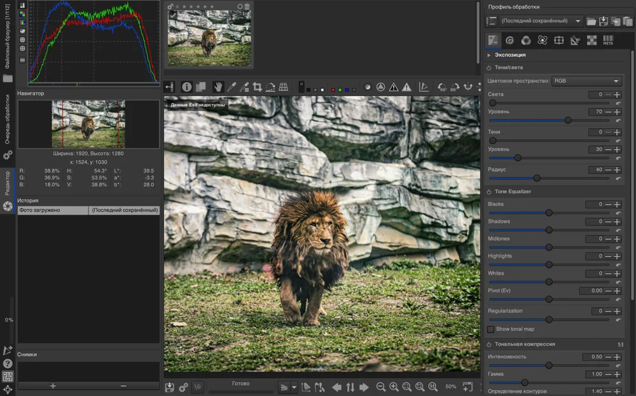
Task: Increase the Радиус value with plus
Action: click(617, 170)
